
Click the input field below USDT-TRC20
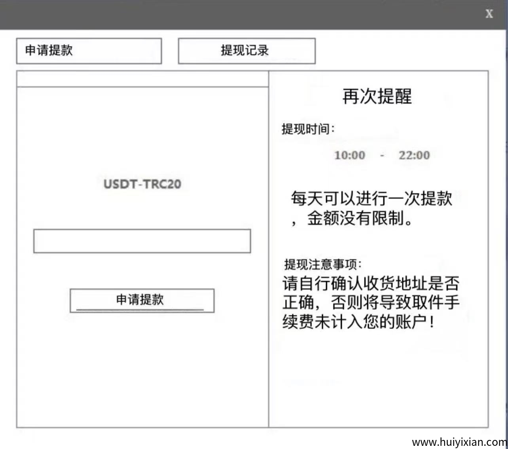[142, 241]
